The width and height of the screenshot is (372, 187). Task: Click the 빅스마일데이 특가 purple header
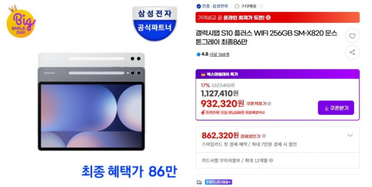pyautogui.click(x=278, y=74)
